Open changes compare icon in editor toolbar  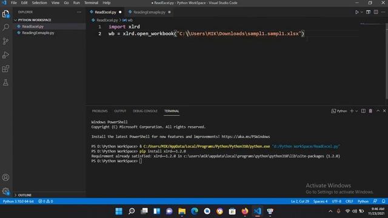click(368, 12)
